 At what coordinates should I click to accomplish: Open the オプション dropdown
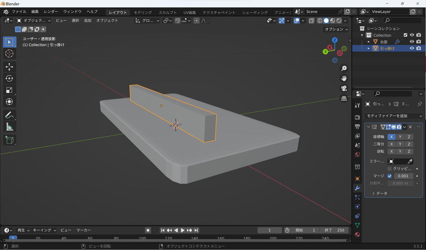click(x=336, y=29)
